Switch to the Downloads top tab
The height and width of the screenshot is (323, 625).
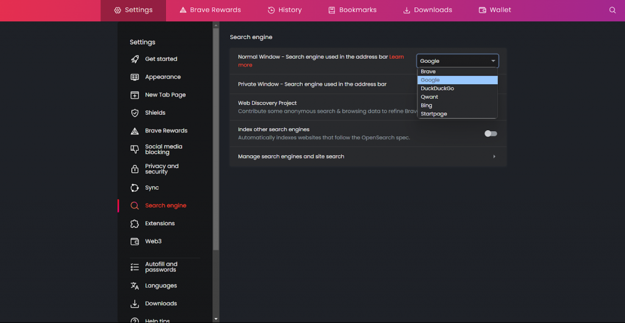pyautogui.click(x=428, y=10)
